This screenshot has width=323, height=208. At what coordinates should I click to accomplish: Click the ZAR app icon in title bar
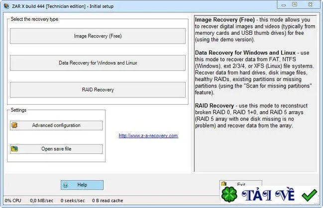[x=6, y=6]
